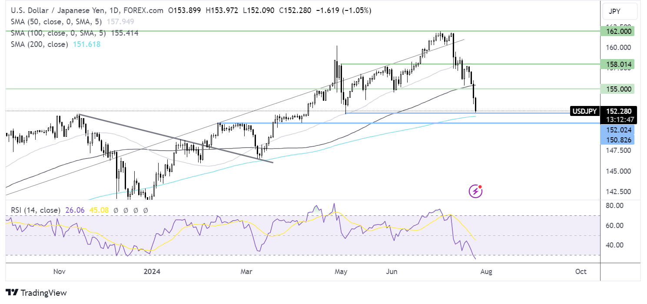Click the Nov date axis label
Viewport: 647px width, 304px height.
point(59,271)
